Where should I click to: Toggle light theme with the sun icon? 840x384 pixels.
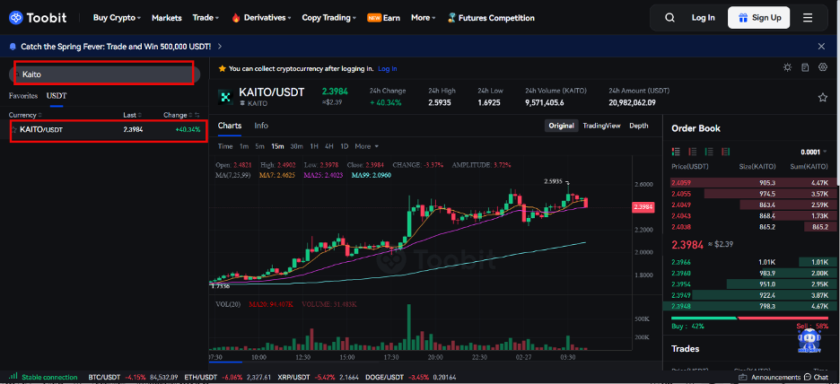pos(787,67)
